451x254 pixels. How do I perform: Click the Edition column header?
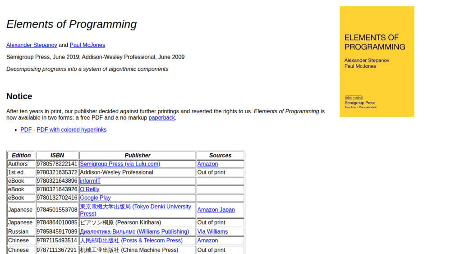click(21, 155)
